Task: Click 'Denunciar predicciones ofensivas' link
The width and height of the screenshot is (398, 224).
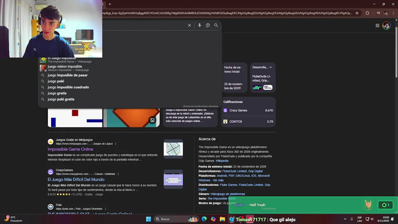Action: tap(200, 106)
